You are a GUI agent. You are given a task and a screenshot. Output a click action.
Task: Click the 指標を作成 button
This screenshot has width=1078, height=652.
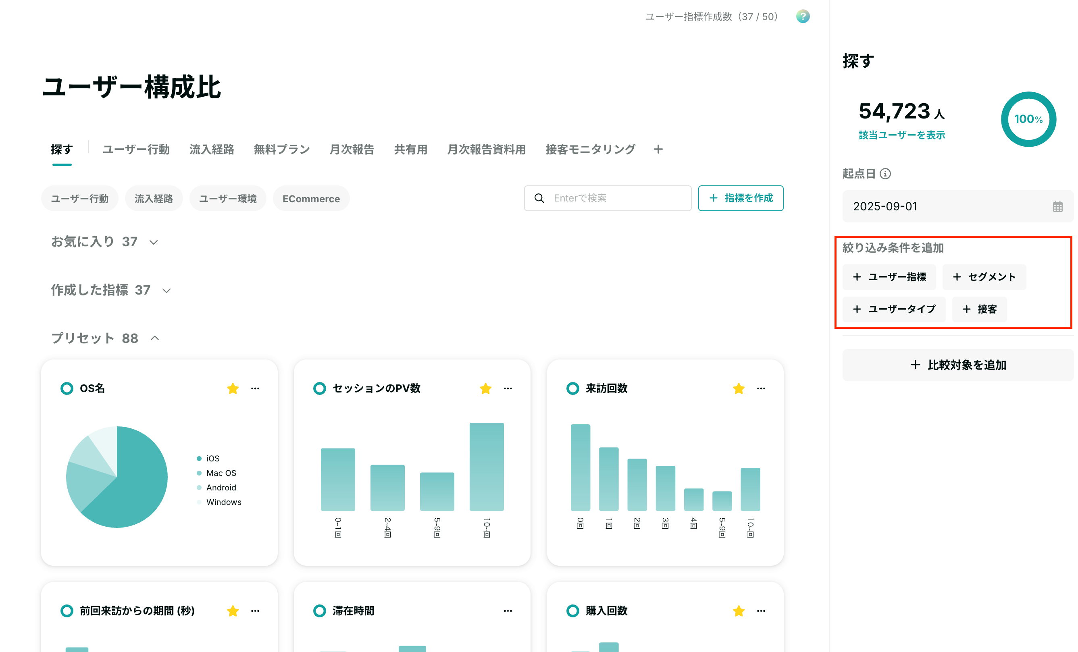tap(740, 198)
